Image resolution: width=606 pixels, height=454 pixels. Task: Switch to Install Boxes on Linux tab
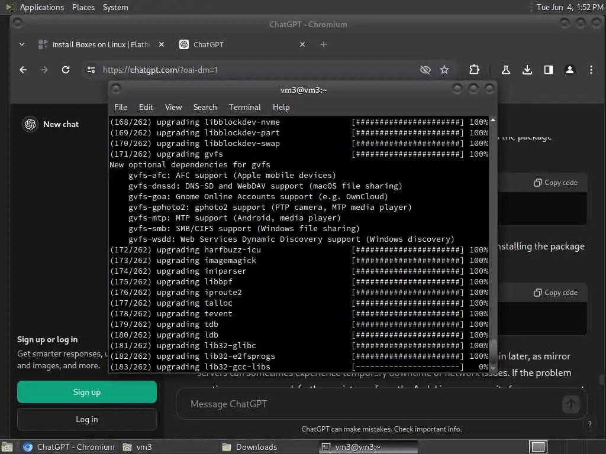pyautogui.click(x=101, y=44)
